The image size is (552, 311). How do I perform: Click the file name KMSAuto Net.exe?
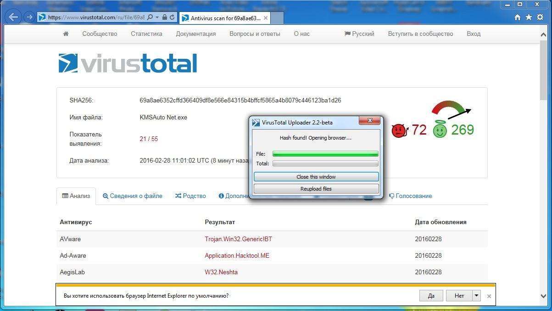point(163,117)
